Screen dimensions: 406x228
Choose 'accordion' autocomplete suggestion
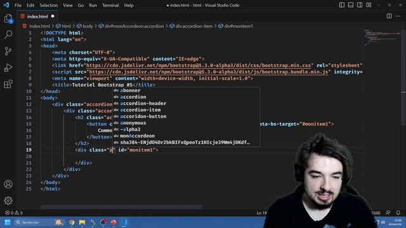tap(186, 97)
